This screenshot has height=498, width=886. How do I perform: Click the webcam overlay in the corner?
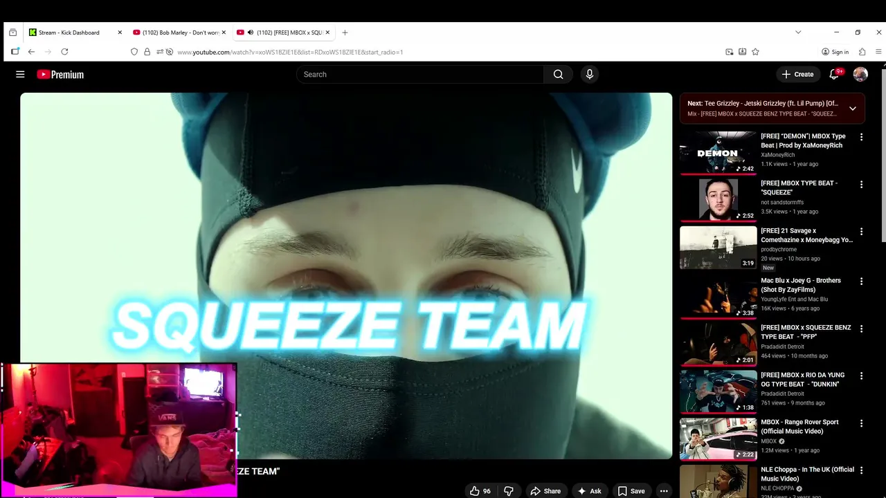119,430
